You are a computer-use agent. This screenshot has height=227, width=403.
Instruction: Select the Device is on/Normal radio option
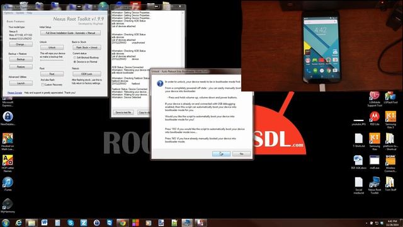75,62
